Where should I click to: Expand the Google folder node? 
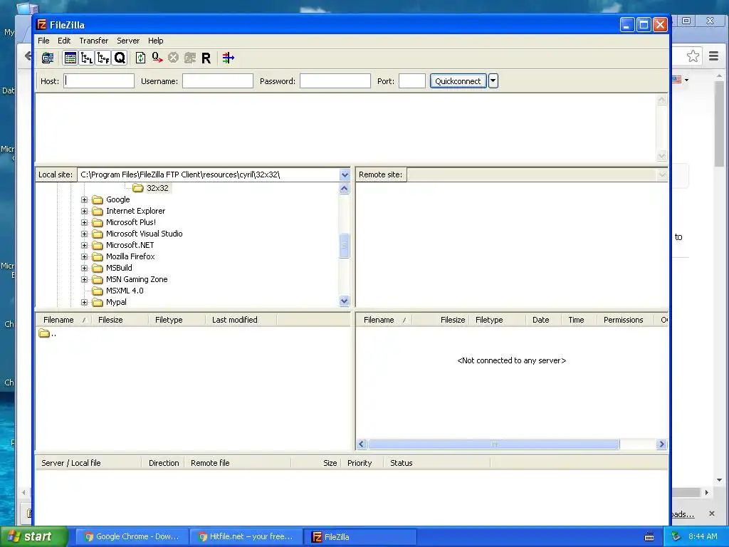pos(84,199)
